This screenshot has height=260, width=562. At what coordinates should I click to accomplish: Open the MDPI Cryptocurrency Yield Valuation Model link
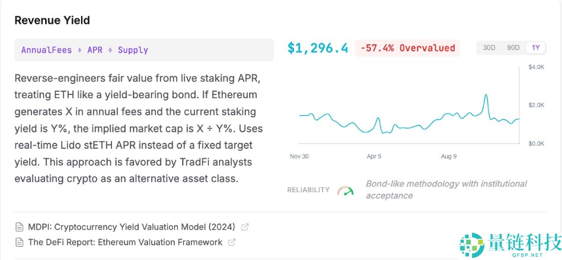[131, 227]
